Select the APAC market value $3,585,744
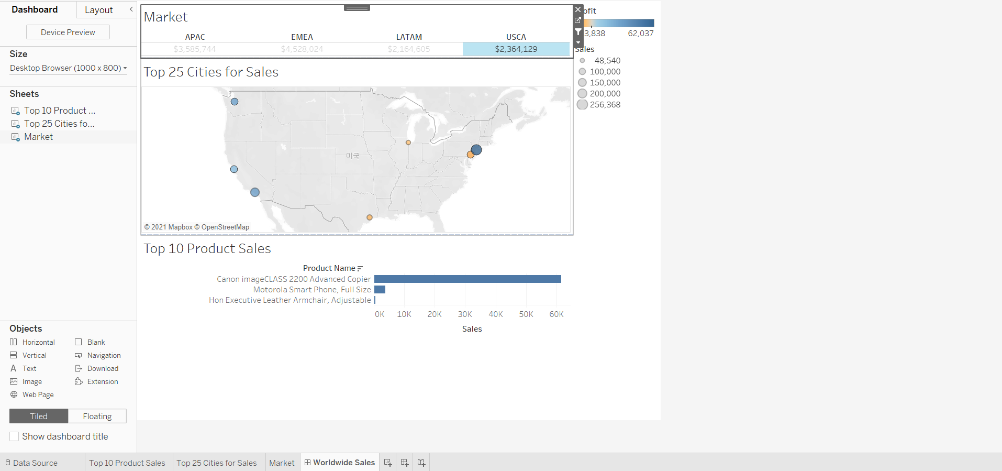The image size is (1002, 471). pos(195,49)
